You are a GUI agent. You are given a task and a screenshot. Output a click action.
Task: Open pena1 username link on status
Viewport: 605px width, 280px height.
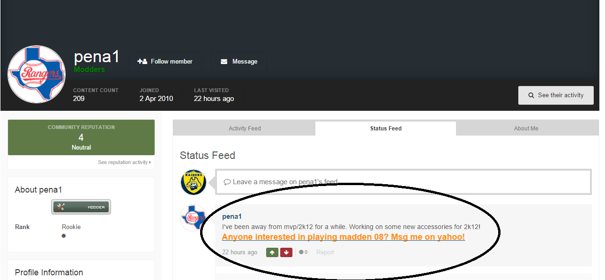(x=232, y=217)
